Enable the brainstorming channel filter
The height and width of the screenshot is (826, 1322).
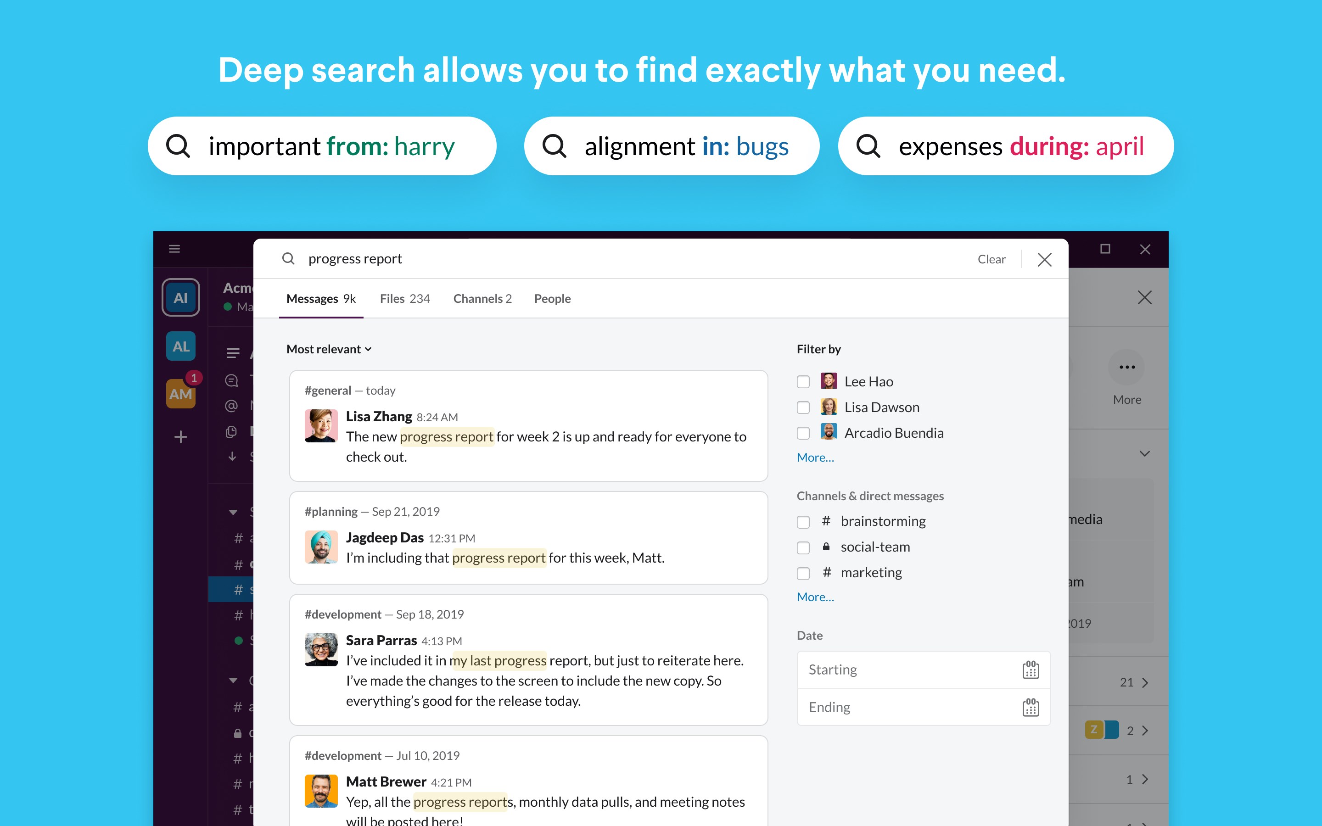click(803, 520)
